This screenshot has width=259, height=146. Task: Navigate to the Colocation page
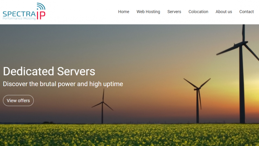[198, 12]
